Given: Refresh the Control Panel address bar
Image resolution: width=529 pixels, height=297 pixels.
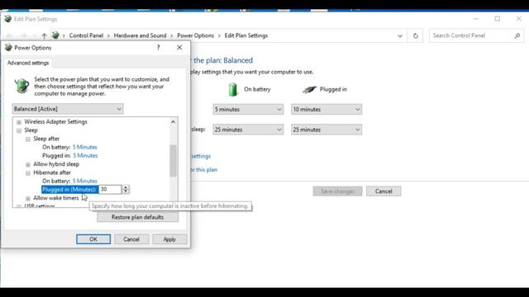Looking at the screenshot, I should tap(416, 35).
